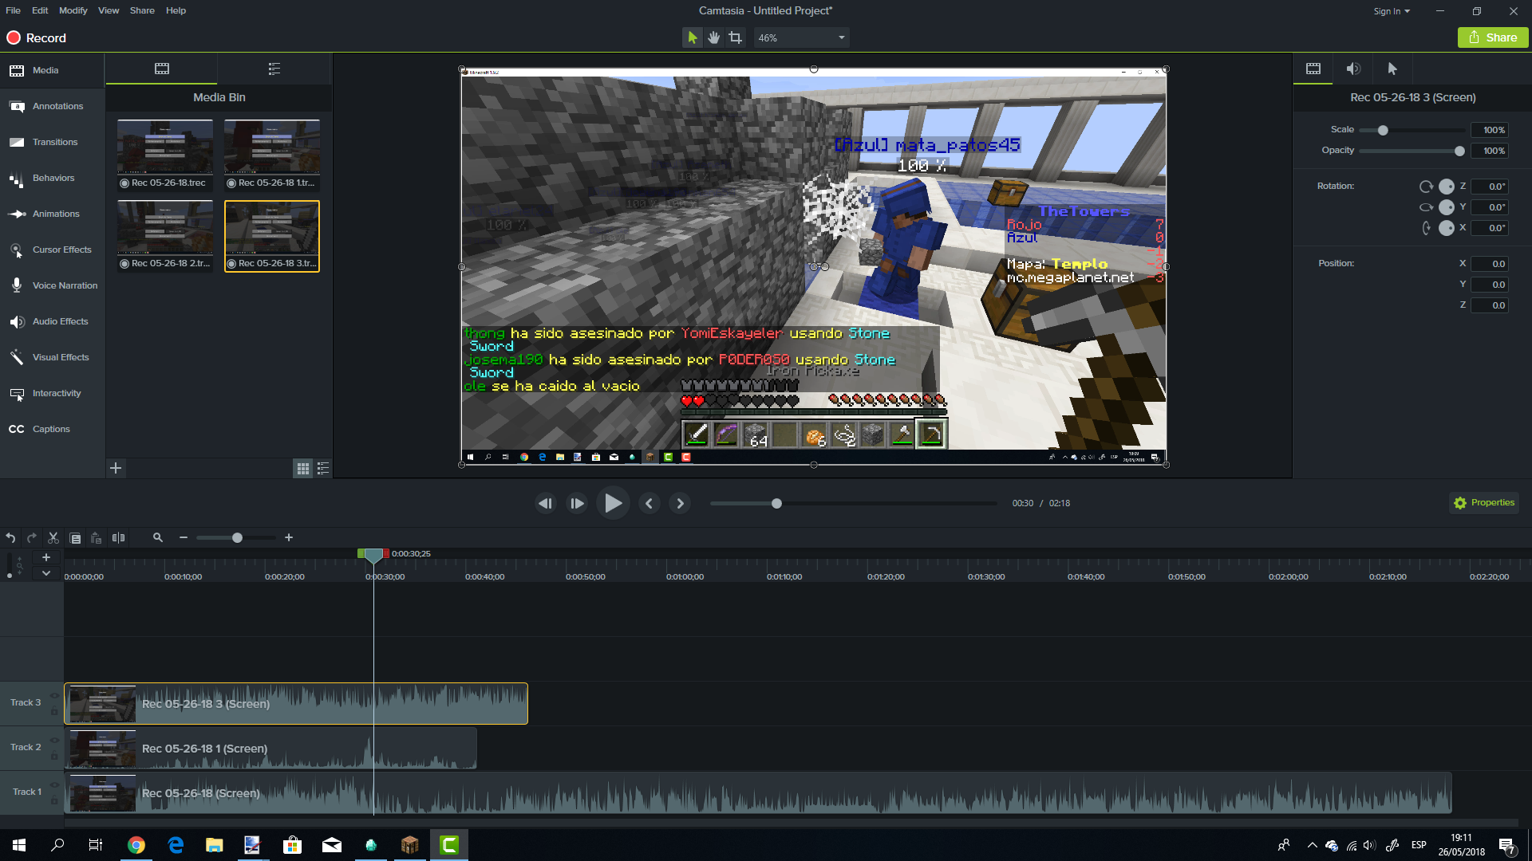Open the Edit menu

pyautogui.click(x=40, y=10)
